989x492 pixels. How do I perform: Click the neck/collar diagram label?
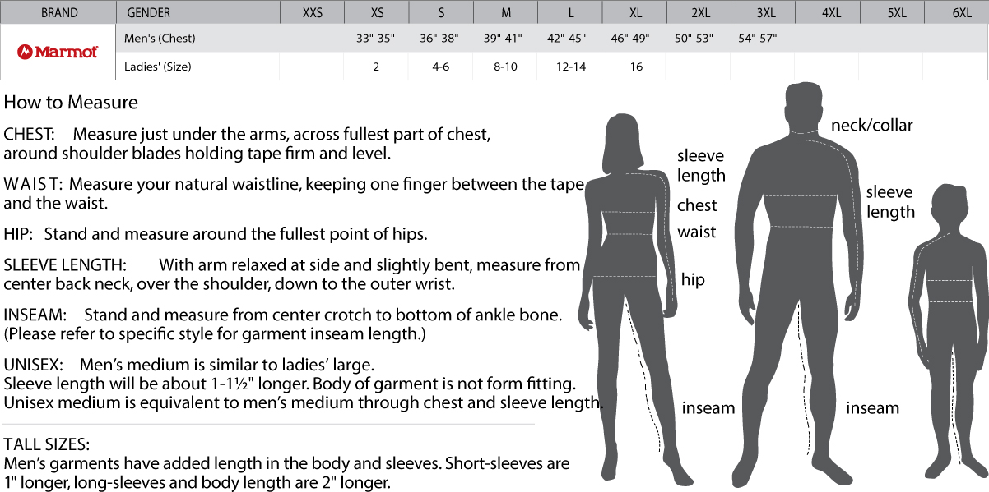click(872, 125)
